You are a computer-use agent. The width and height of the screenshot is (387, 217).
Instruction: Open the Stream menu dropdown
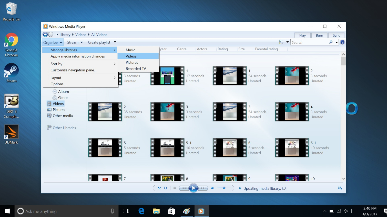click(x=75, y=42)
